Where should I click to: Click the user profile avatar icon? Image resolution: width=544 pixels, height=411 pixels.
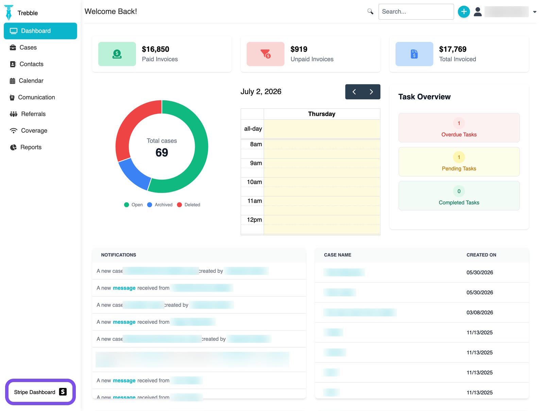pyautogui.click(x=478, y=12)
